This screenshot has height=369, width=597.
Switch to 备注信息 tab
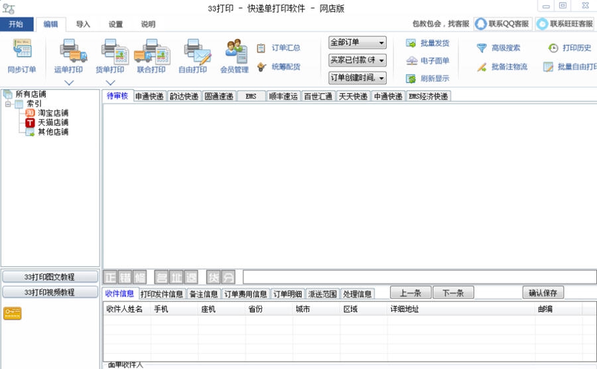pyautogui.click(x=204, y=294)
